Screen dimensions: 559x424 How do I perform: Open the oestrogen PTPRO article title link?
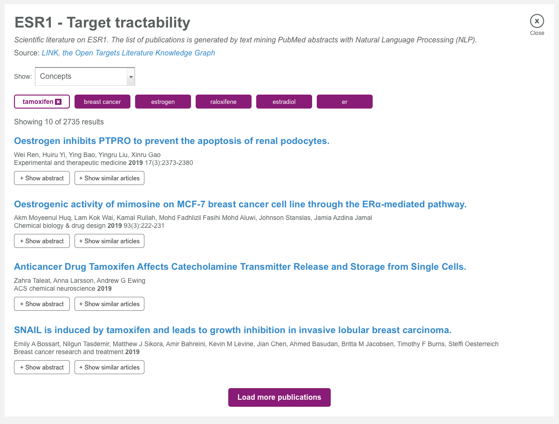click(172, 141)
